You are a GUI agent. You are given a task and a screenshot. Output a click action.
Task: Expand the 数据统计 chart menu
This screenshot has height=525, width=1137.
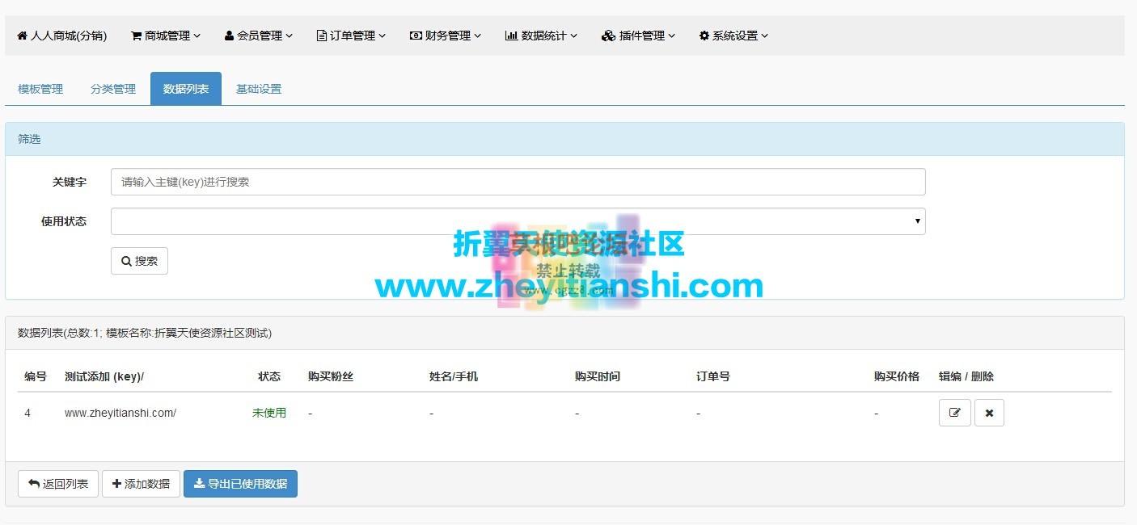click(541, 36)
